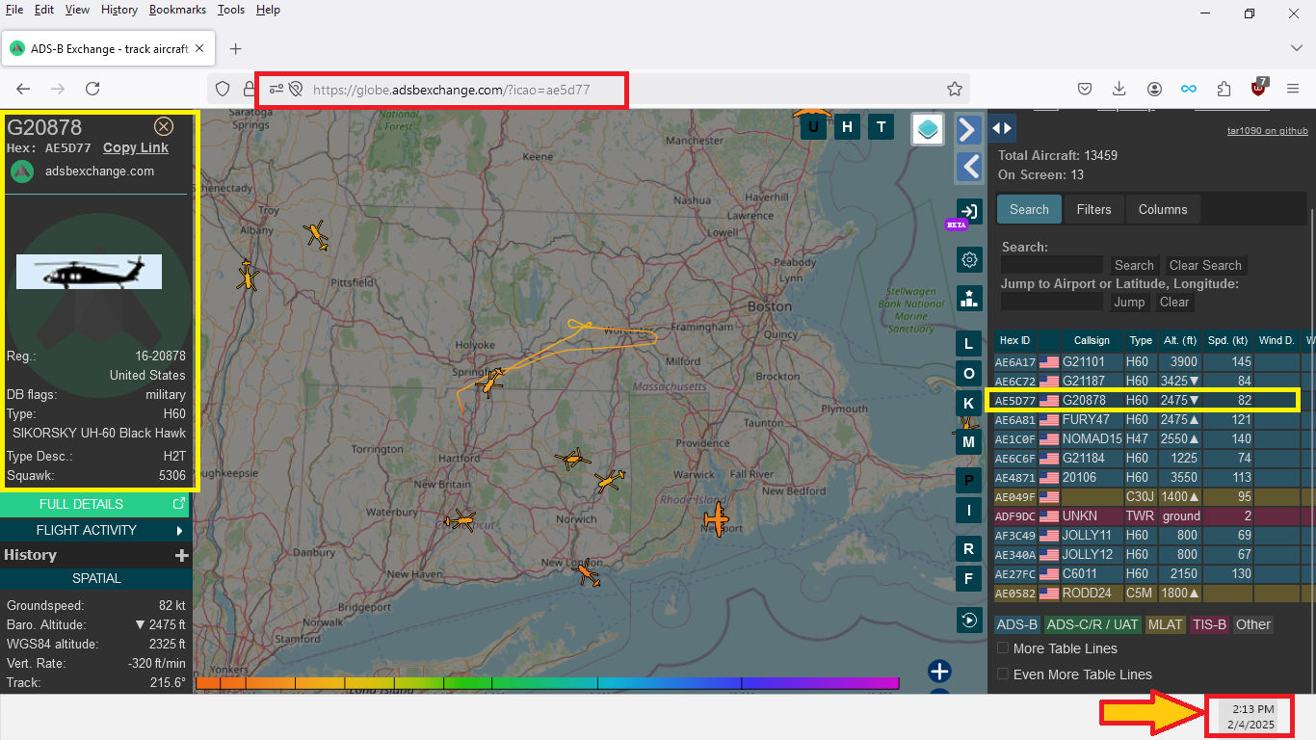Sort table by Callsign column
The image size is (1316, 740).
pyautogui.click(x=1092, y=340)
